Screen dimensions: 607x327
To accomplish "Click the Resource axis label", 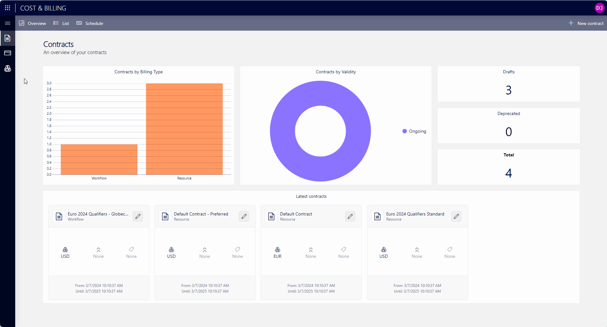I will (x=184, y=178).
